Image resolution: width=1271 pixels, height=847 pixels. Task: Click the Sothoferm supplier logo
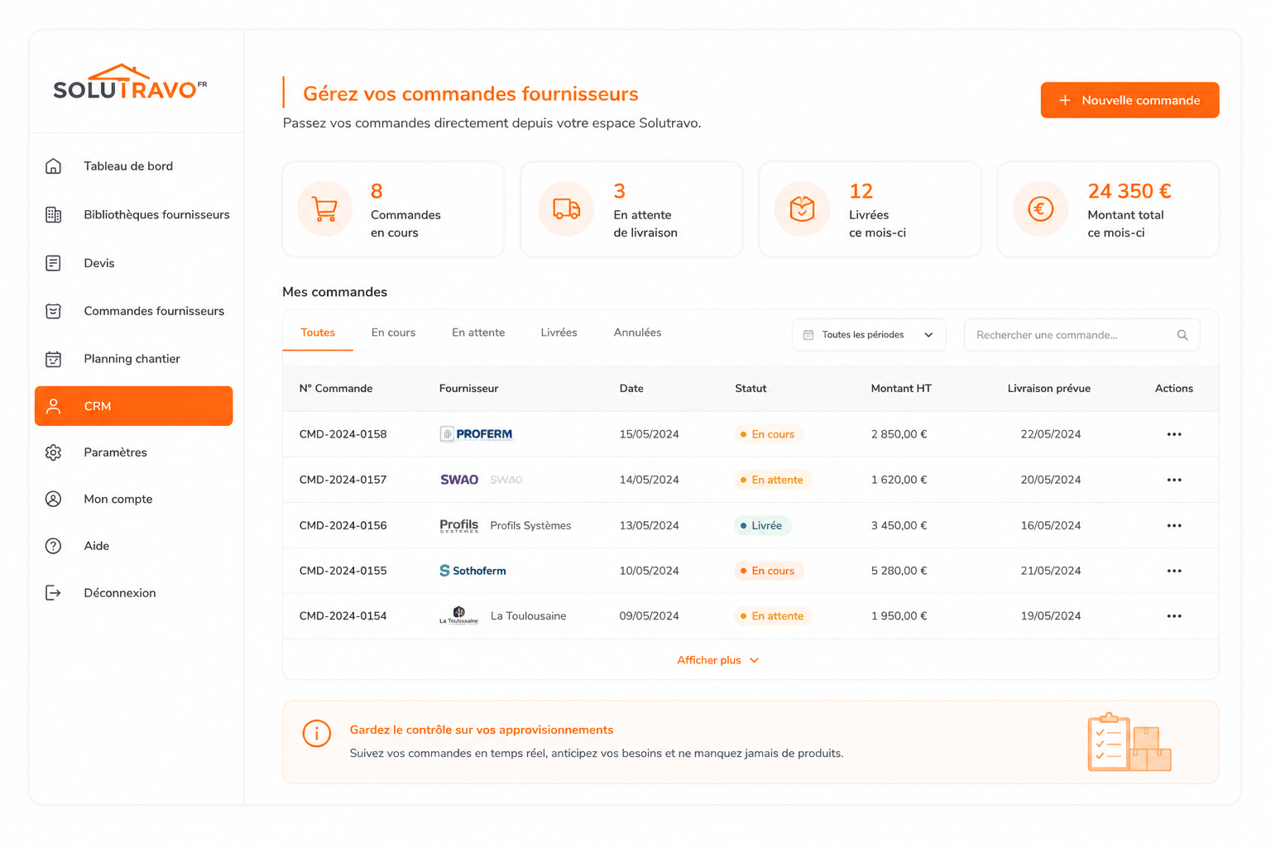[472, 571]
